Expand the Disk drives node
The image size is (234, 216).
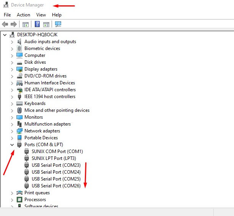click(12, 63)
